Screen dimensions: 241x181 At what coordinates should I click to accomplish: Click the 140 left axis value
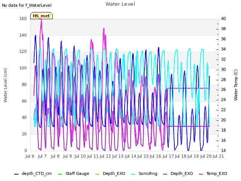[23, 35]
